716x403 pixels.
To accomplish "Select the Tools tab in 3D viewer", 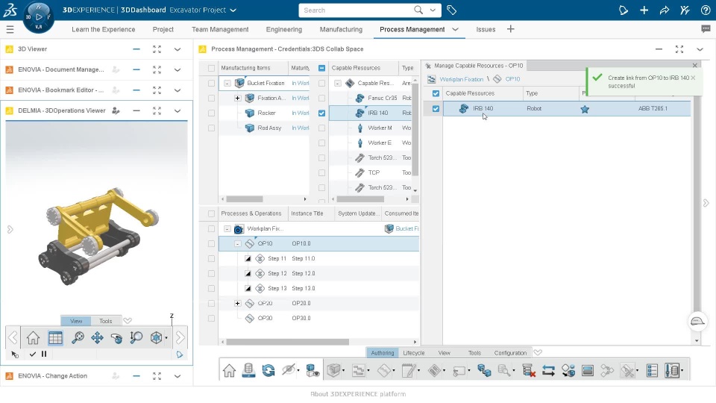I will coord(105,321).
